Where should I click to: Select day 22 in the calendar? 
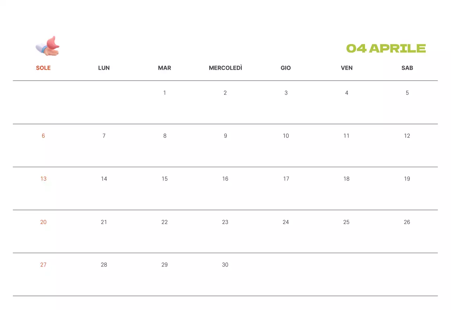point(165,222)
